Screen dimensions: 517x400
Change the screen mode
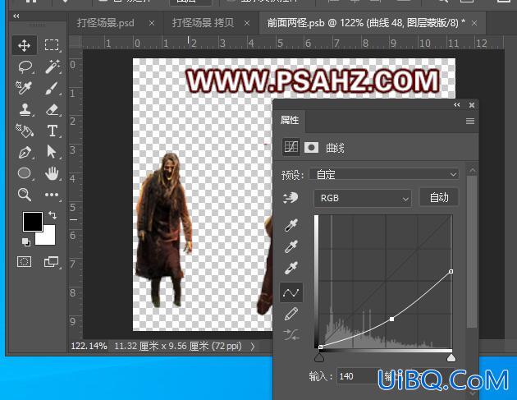[51, 262]
